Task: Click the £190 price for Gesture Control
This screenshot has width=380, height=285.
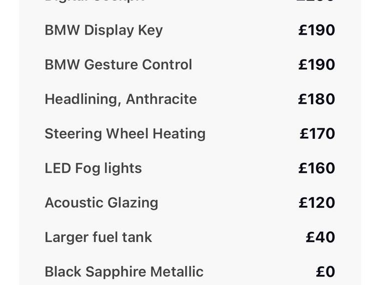Action: coord(316,65)
